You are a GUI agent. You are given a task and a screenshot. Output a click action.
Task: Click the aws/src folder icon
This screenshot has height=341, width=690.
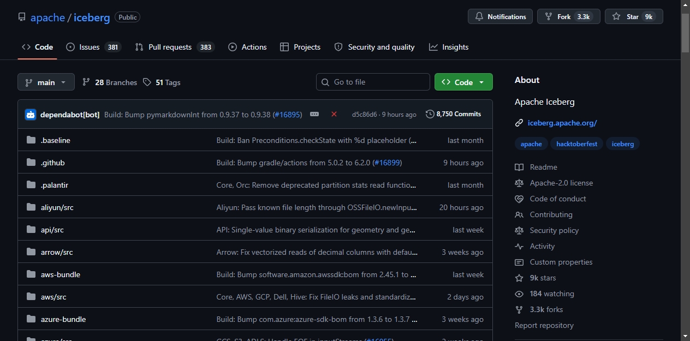[x=31, y=297]
